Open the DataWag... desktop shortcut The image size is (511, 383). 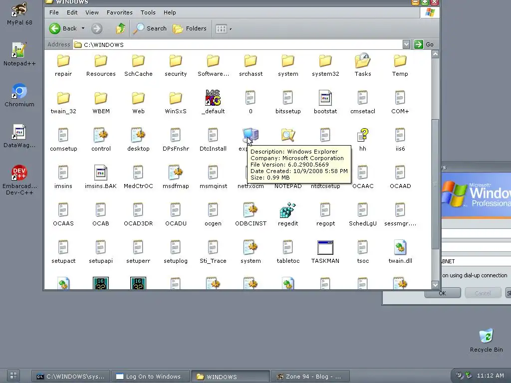pos(19,136)
